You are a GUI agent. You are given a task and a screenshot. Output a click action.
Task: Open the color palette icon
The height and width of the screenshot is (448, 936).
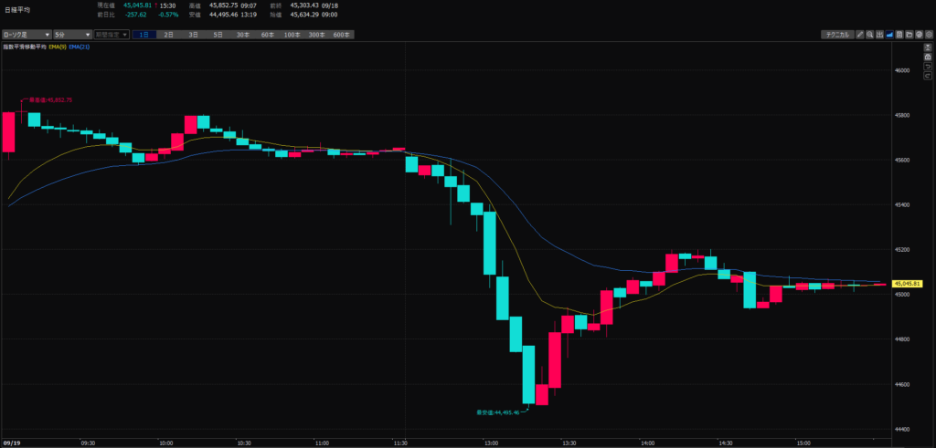(920, 35)
